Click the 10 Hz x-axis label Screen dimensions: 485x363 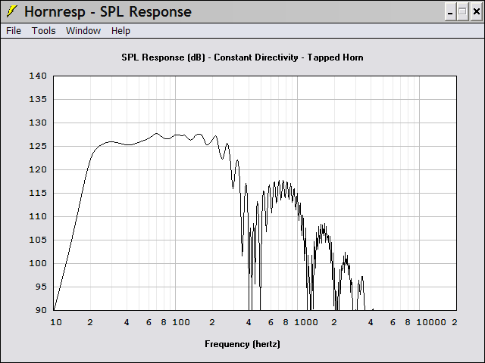[x=56, y=323]
